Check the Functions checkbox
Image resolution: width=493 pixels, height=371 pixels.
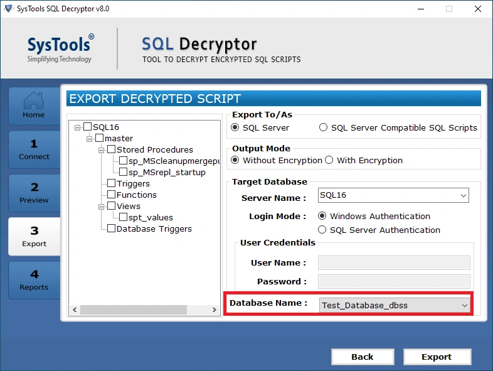tap(111, 195)
